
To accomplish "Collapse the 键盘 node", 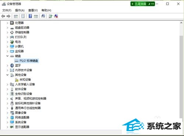I will 7,56.
